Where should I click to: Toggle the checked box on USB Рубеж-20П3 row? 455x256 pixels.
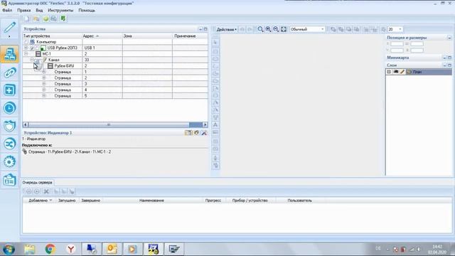point(32,48)
